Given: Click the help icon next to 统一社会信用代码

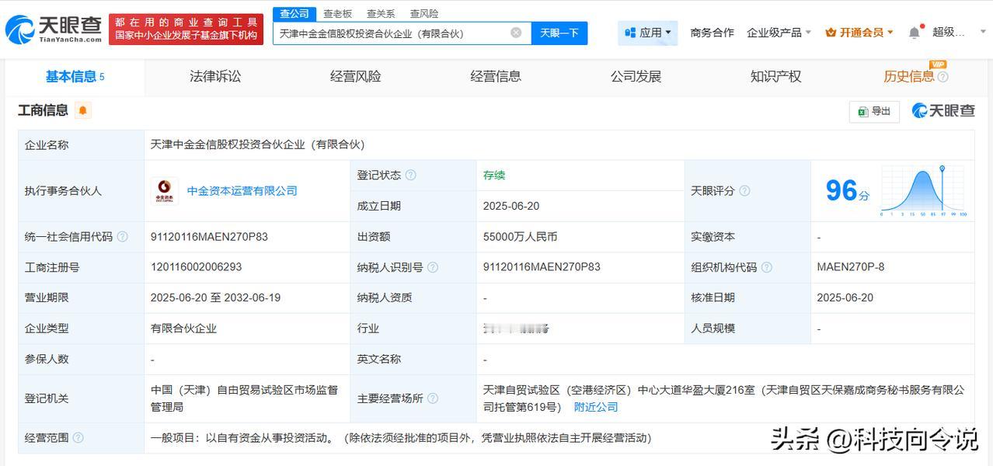Looking at the screenshot, I should pyautogui.click(x=122, y=237).
